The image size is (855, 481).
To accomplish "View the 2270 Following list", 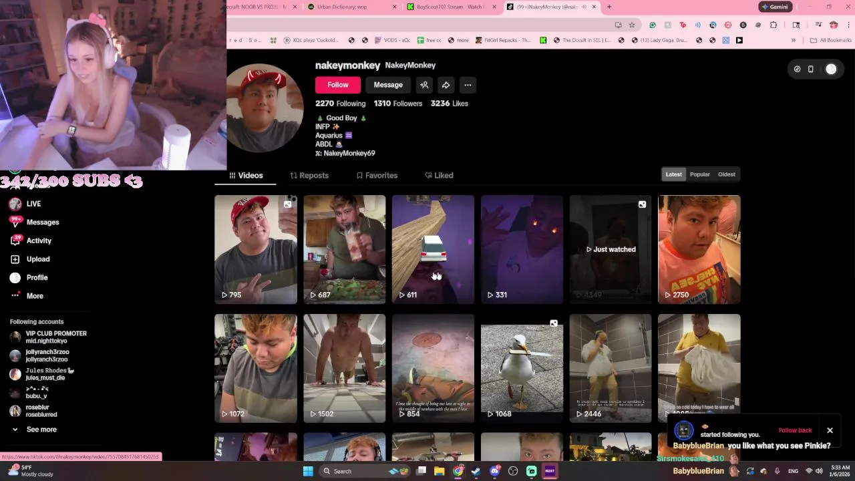I will [x=341, y=104].
